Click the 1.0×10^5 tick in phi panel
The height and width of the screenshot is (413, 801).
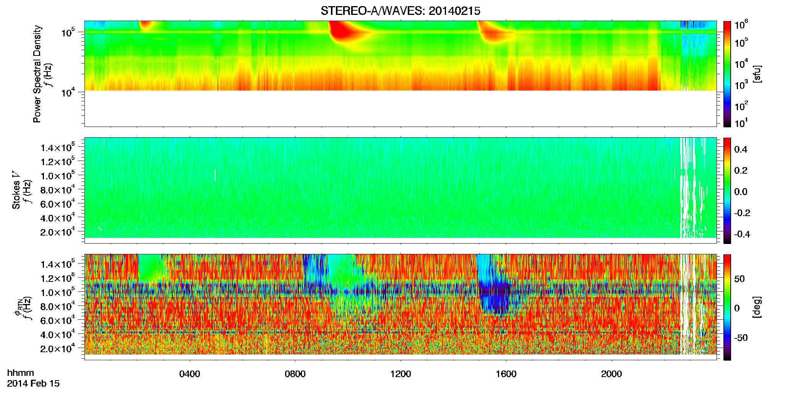[57, 292]
